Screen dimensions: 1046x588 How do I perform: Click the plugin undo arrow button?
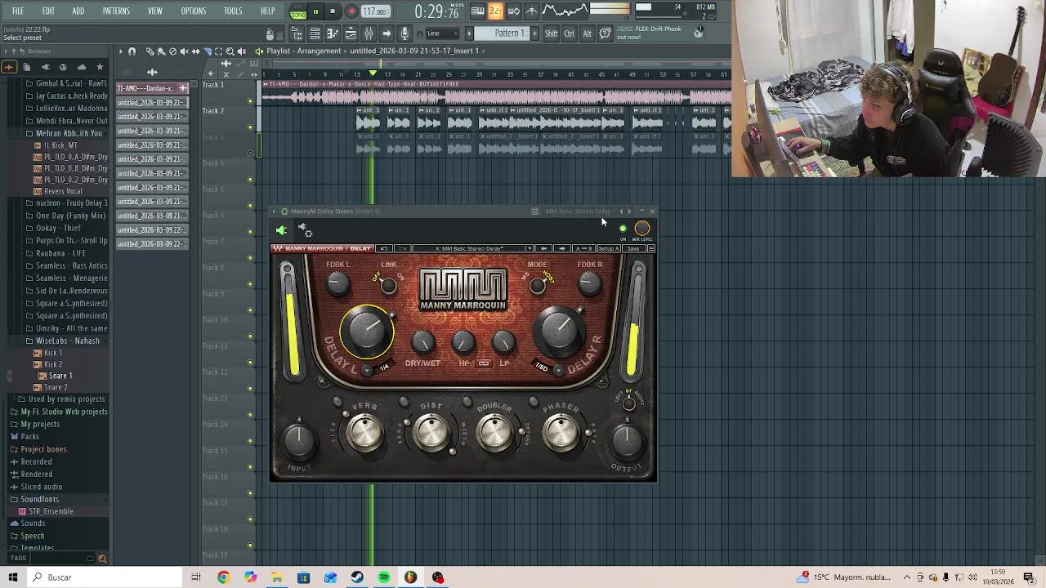[x=383, y=249]
